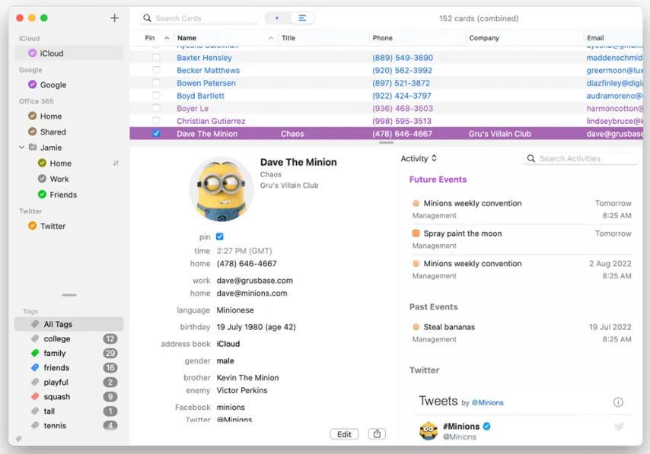Click orange square of Spray paint the moon
Image resolution: width=650 pixels, height=454 pixels.
416,233
